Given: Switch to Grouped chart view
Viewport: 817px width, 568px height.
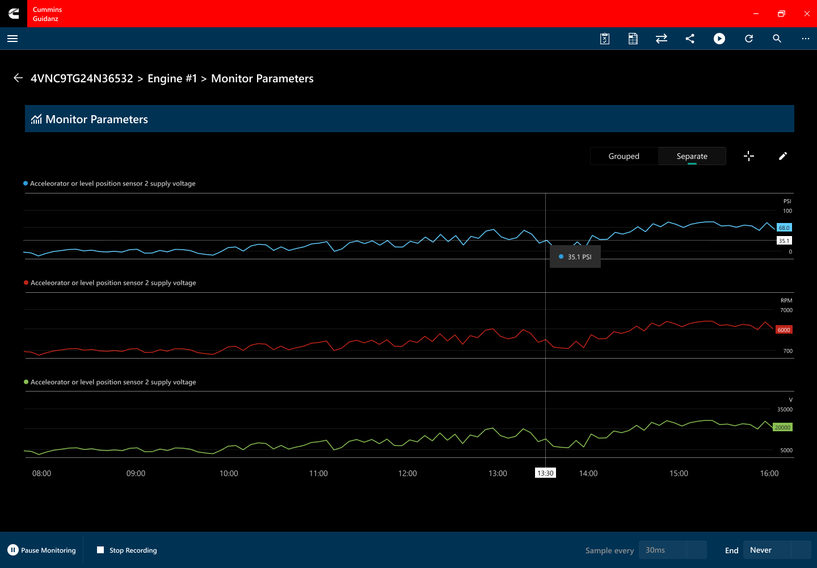Looking at the screenshot, I should coord(624,156).
